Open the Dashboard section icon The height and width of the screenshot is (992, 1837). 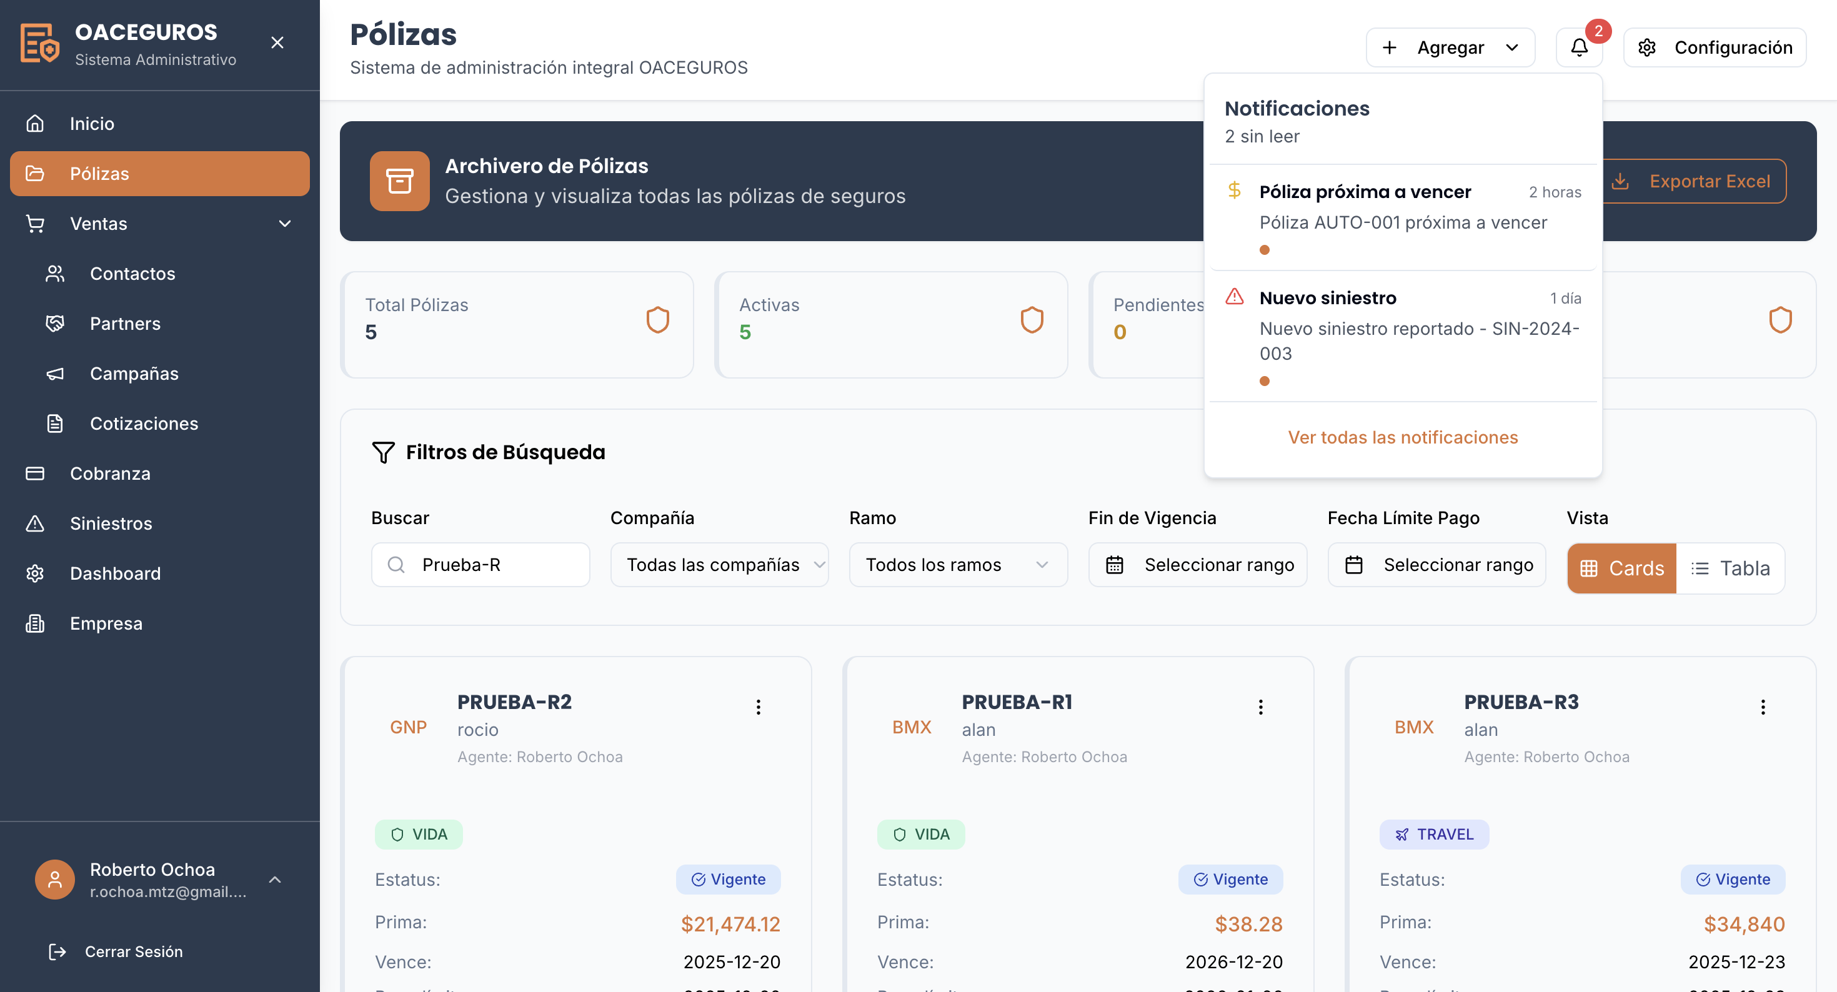click(36, 573)
